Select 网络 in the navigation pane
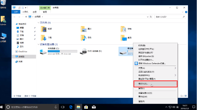Image resolution: width=197 pixels, height=110 pixels. pos(20,62)
